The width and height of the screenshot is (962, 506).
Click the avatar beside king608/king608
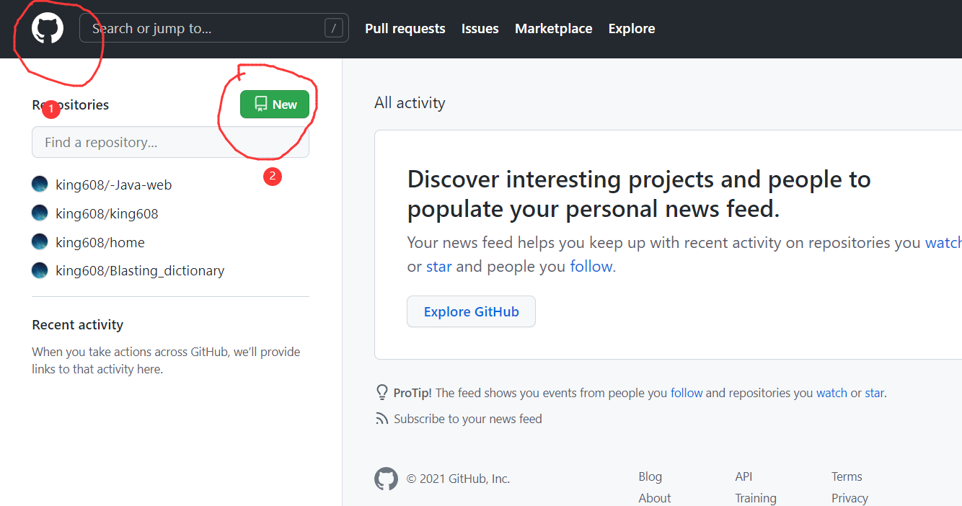click(x=40, y=213)
